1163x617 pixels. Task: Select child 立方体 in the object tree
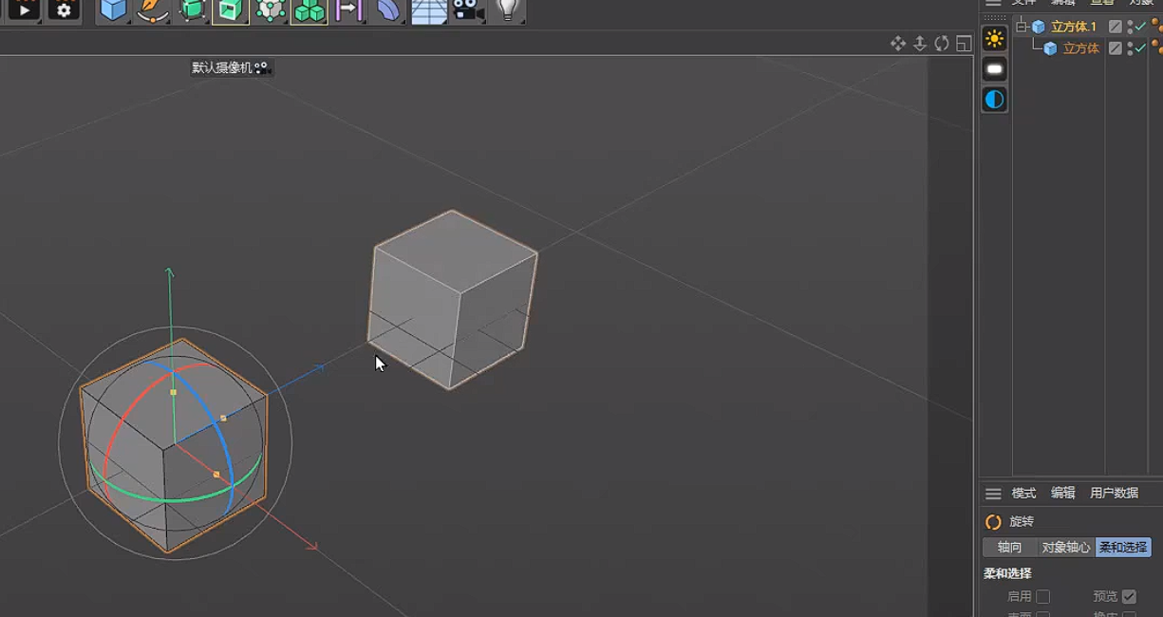[1080, 48]
